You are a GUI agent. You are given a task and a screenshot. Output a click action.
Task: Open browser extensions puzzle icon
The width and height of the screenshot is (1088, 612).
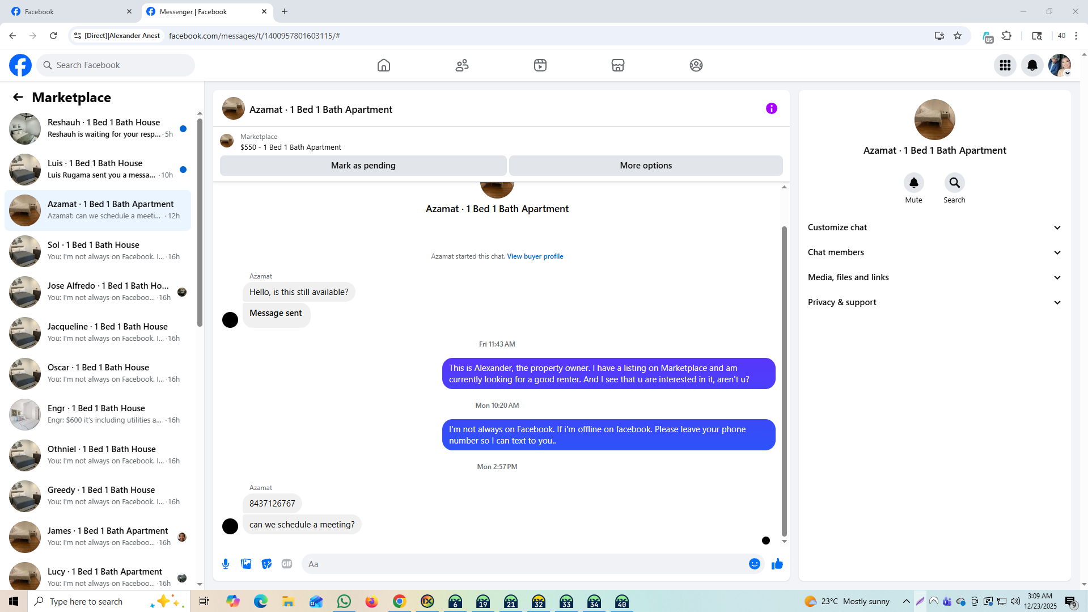(x=1007, y=36)
